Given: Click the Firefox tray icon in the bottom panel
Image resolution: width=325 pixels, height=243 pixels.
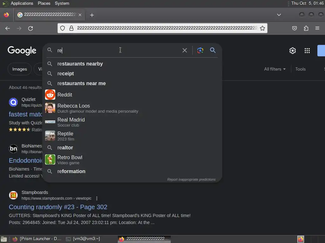Looking at the screenshot, I should pyautogui.click(x=301, y=239).
